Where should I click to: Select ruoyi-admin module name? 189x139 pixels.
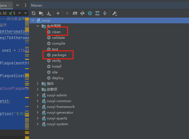click(x=57, y=95)
